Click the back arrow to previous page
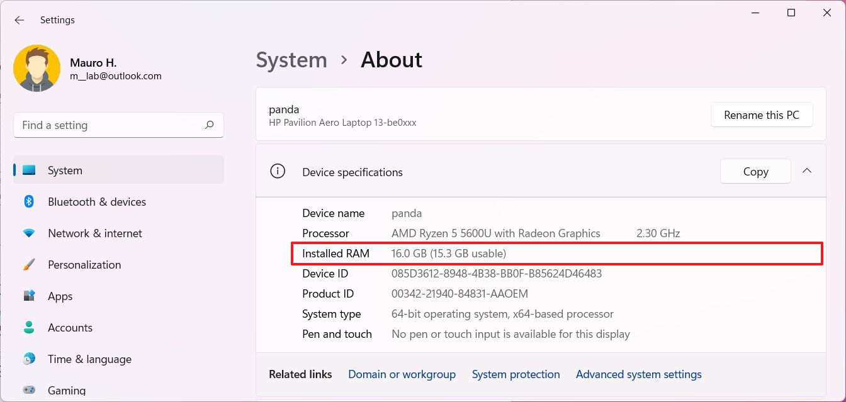The height and width of the screenshot is (402, 846). [x=19, y=20]
